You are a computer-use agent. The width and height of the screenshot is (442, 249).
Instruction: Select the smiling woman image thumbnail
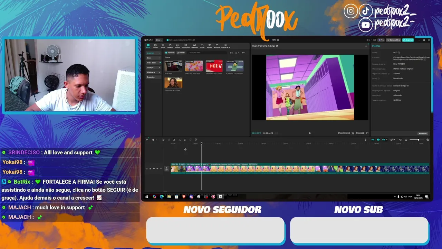pyautogui.click(x=173, y=83)
